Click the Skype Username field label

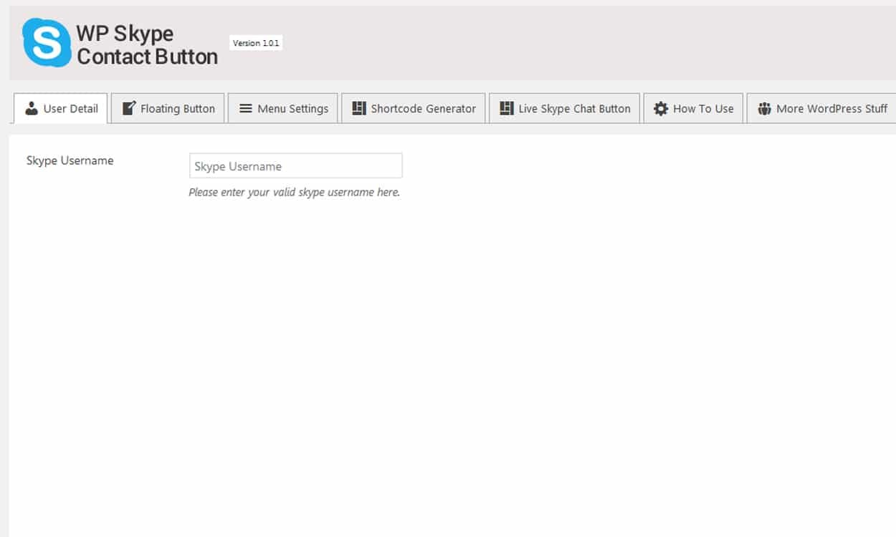click(x=70, y=160)
